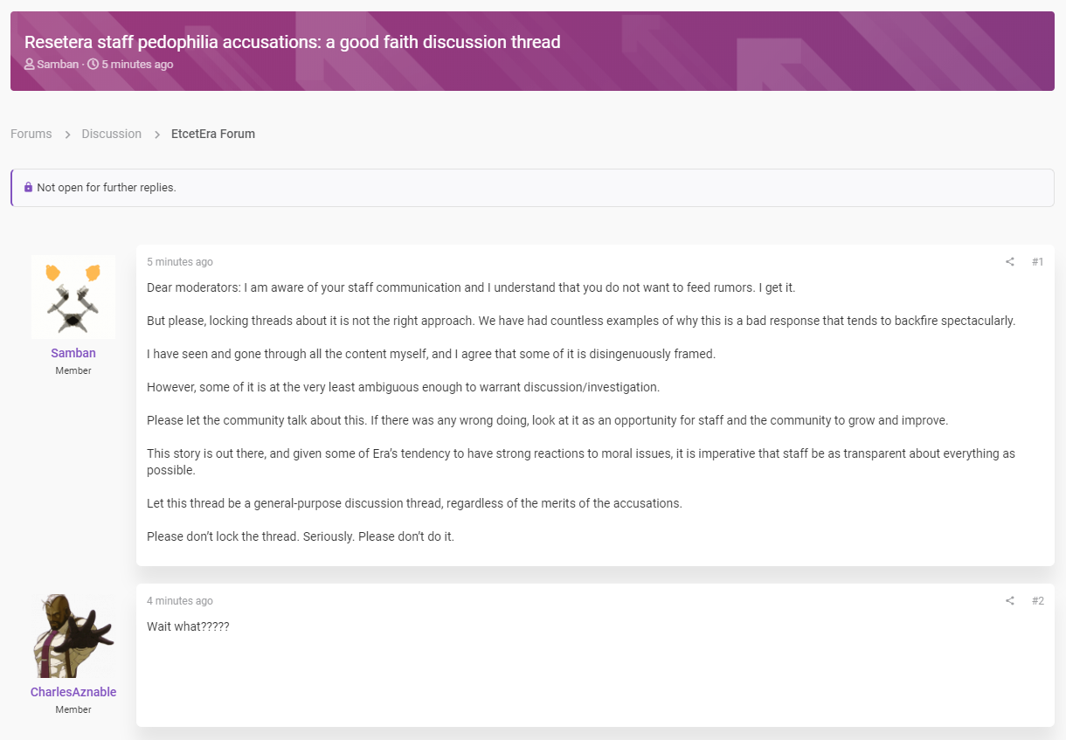1066x740 pixels.
Task: Click '5 minutes ago' timestamp on first post
Action: (x=180, y=262)
